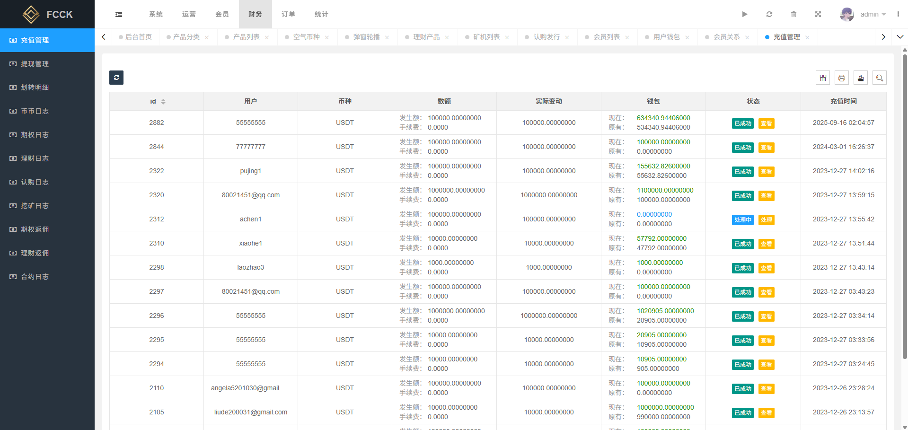
Task: Print the table using the printer icon
Action: (842, 78)
